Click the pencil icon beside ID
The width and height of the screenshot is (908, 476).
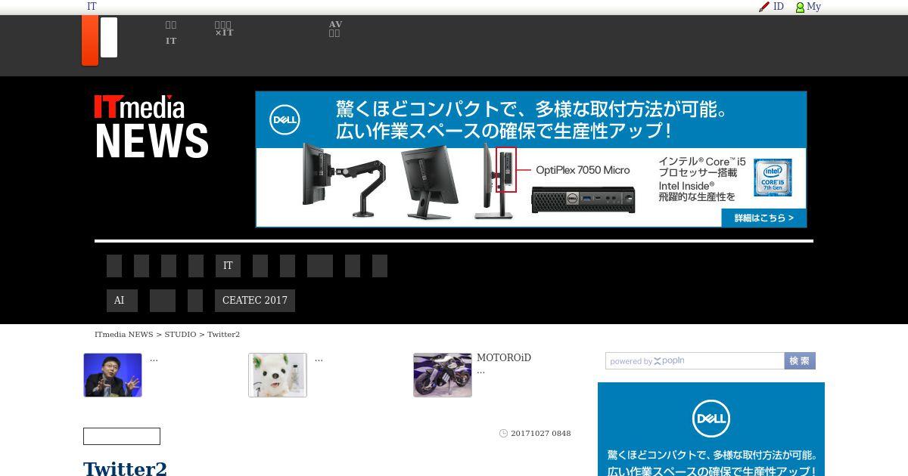pyautogui.click(x=764, y=7)
